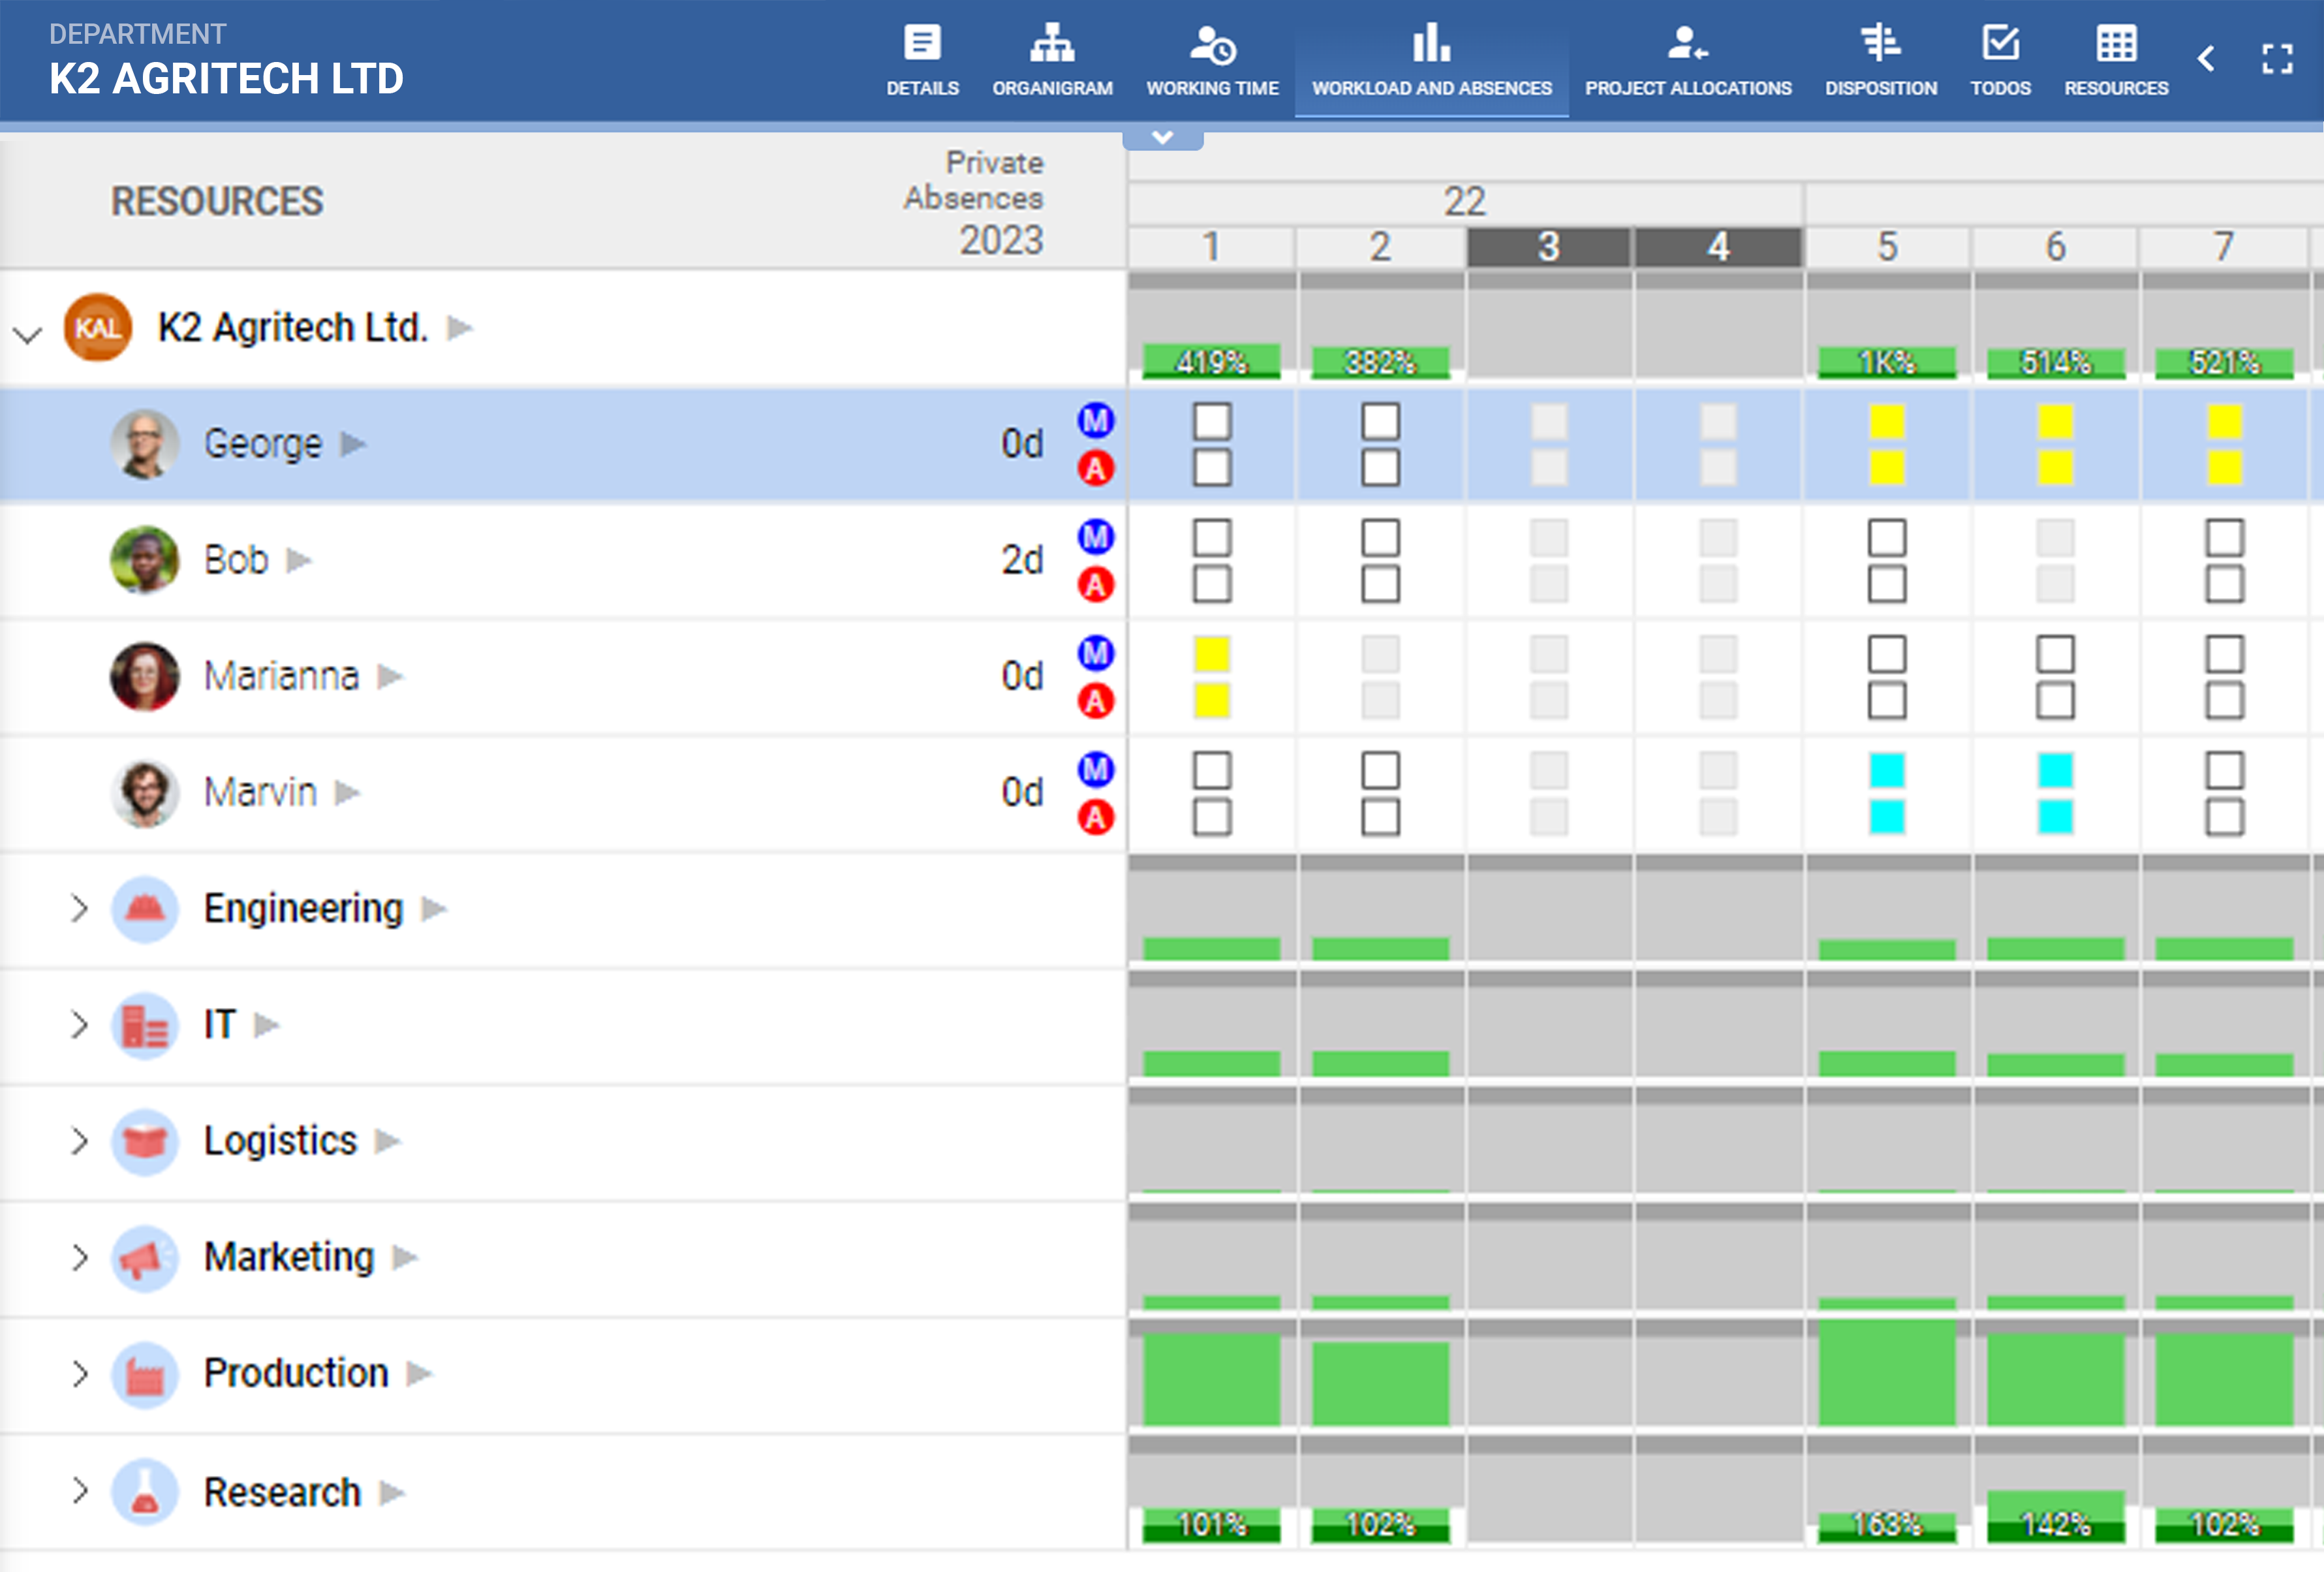This screenshot has height=1572, width=2324.
Task: Toggle Marvin's lower checkbox on day 7
Action: 2224,817
